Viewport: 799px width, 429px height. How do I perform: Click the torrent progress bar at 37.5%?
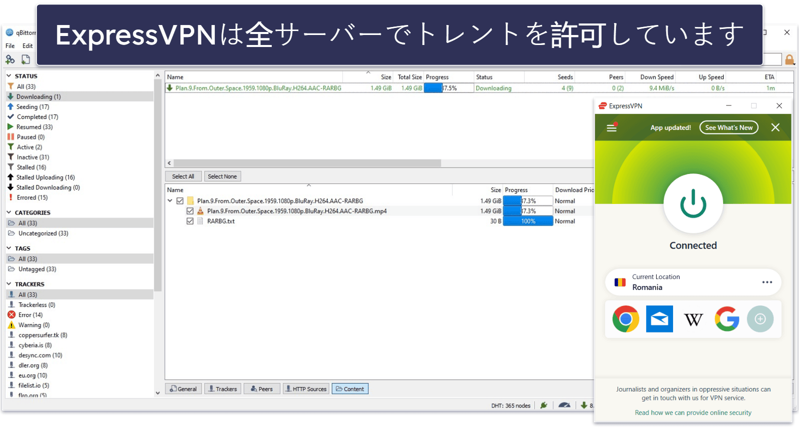coord(449,88)
